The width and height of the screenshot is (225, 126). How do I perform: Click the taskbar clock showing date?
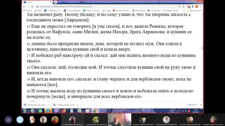pos(195,111)
